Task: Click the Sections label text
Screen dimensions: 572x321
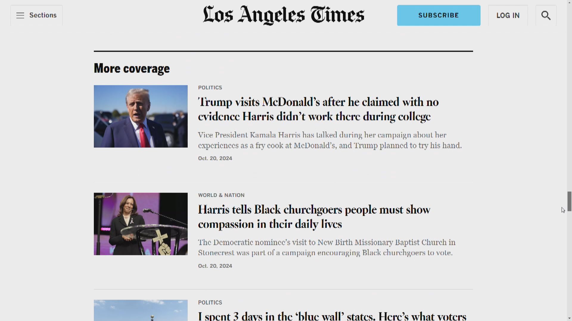Action: (43, 15)
